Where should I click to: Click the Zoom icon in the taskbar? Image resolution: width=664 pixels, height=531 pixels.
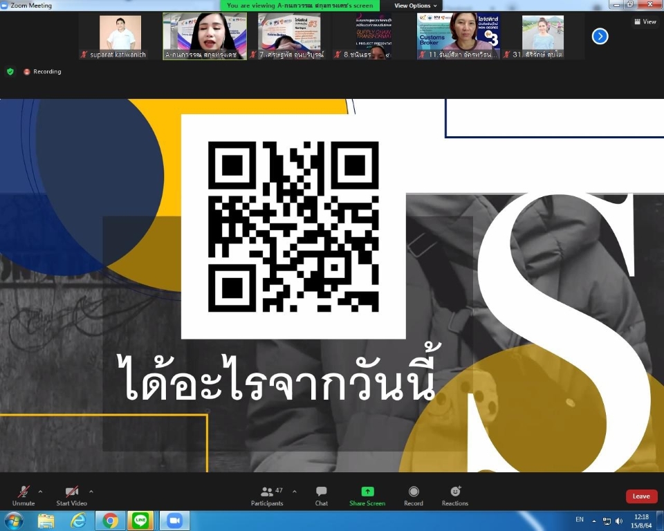tap(174, 521)
